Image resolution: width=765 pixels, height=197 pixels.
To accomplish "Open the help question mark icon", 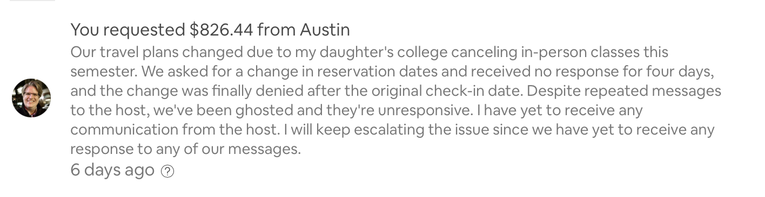I will coord(168,171).
